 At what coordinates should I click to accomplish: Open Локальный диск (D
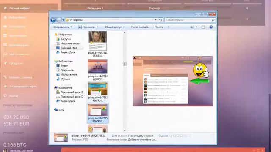coord(72,97)
